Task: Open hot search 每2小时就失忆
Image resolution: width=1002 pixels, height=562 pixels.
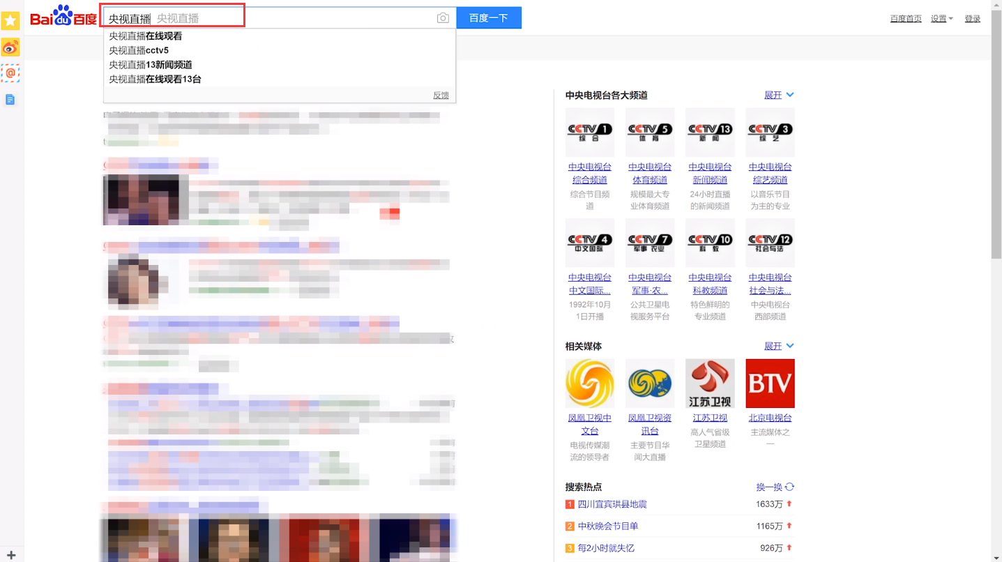Action: (x=606, y=549)
